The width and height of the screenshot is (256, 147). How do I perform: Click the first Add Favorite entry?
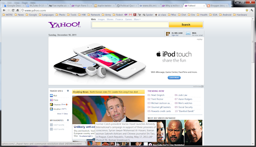[57, 125]
